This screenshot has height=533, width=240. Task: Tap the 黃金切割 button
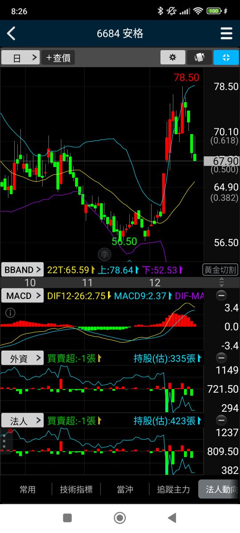pyautogui.click(x=220, y=270)
